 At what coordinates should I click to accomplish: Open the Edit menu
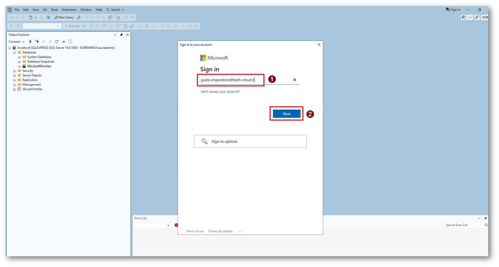pos(26,10)
